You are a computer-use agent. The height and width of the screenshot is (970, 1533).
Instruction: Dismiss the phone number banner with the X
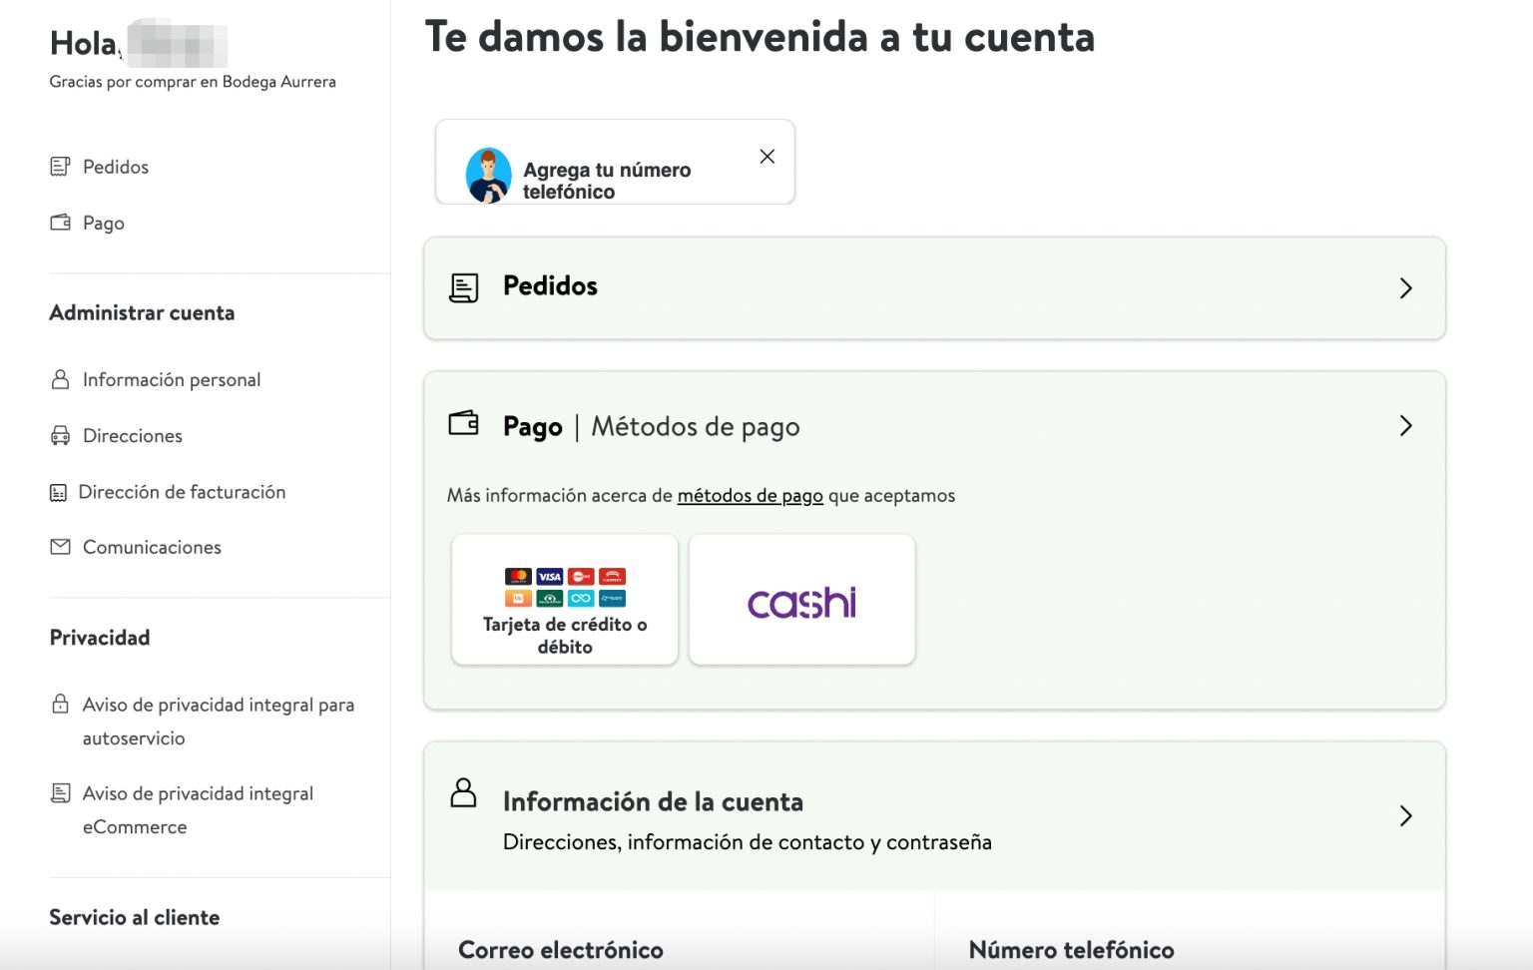point(766,157)
